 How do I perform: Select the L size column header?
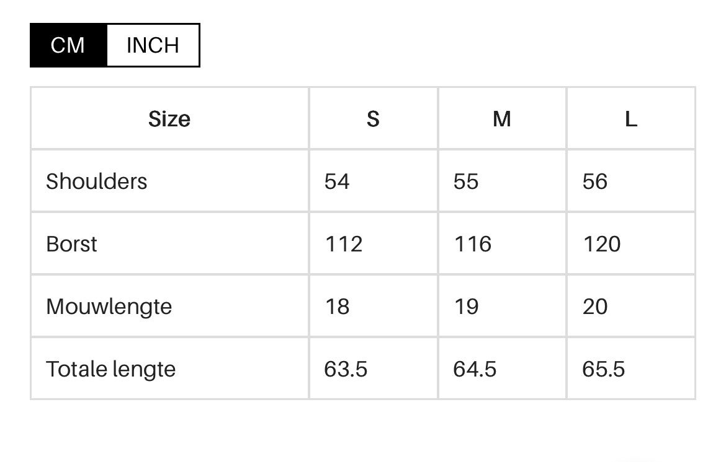click(631, 118)
